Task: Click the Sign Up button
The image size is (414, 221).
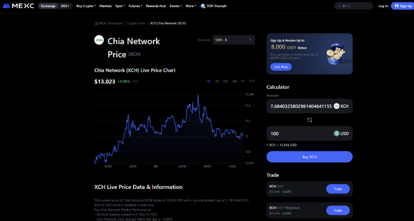Action: [403, 6]
